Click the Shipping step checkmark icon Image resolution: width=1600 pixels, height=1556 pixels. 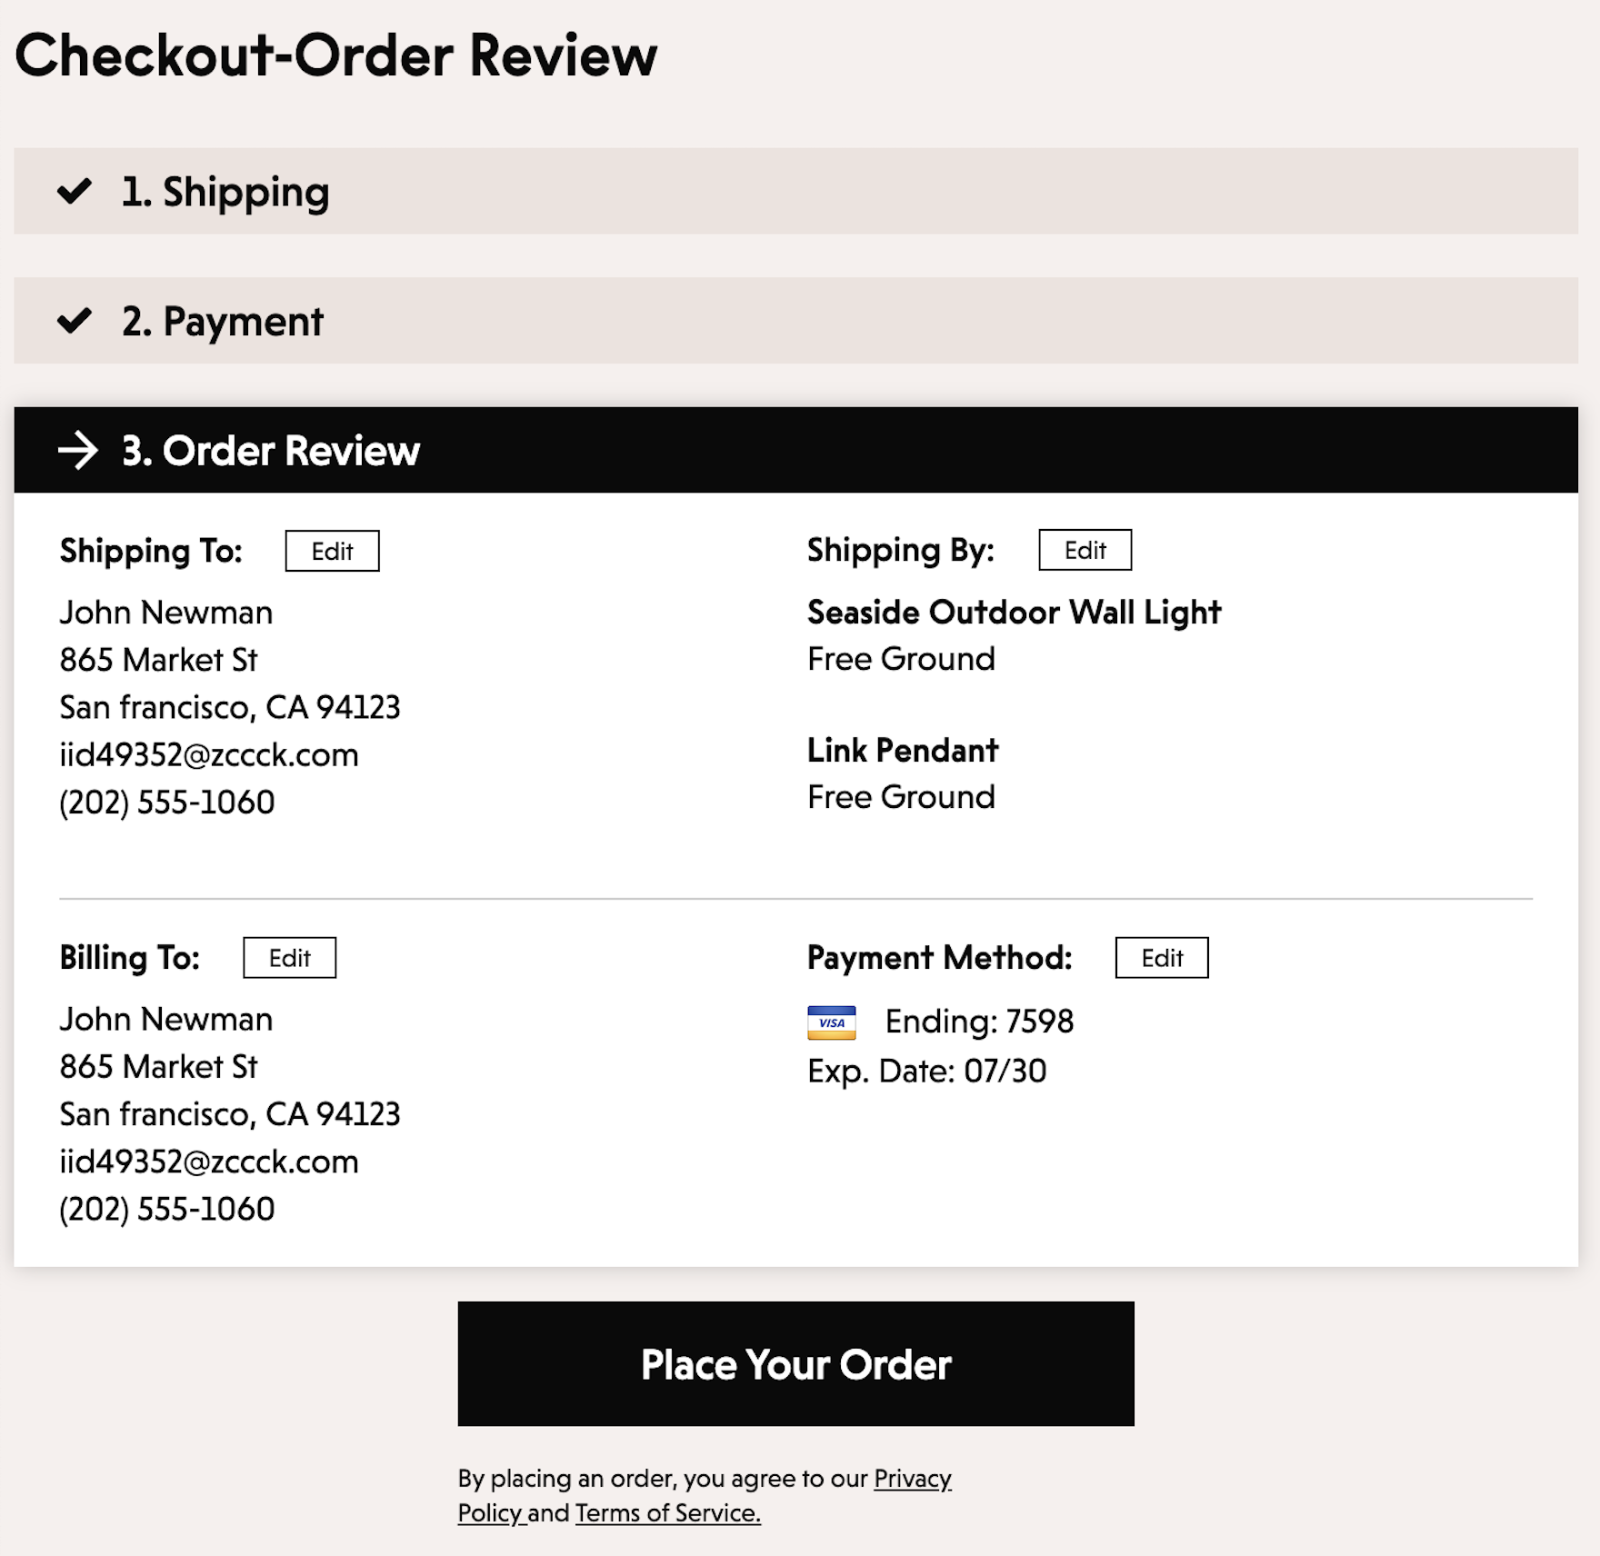(x=75, y=191)
